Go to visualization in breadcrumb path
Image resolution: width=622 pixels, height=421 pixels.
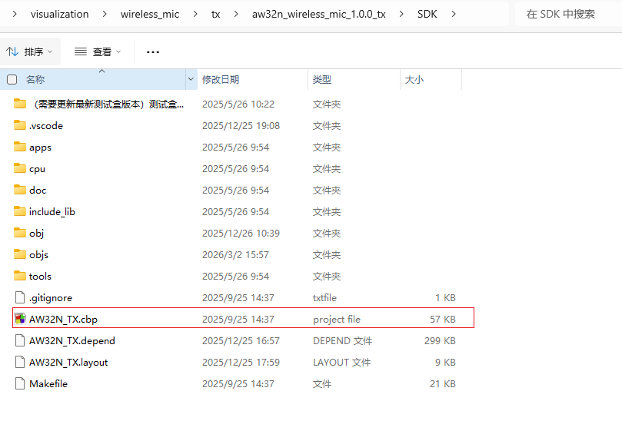click(x=59, y=15)
